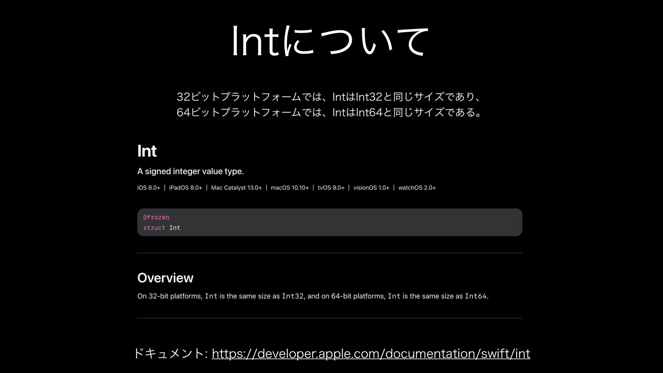Click 'Int32' code text in Overview
The width and height of the screenshot is (663, 373).
coord(292,296)
